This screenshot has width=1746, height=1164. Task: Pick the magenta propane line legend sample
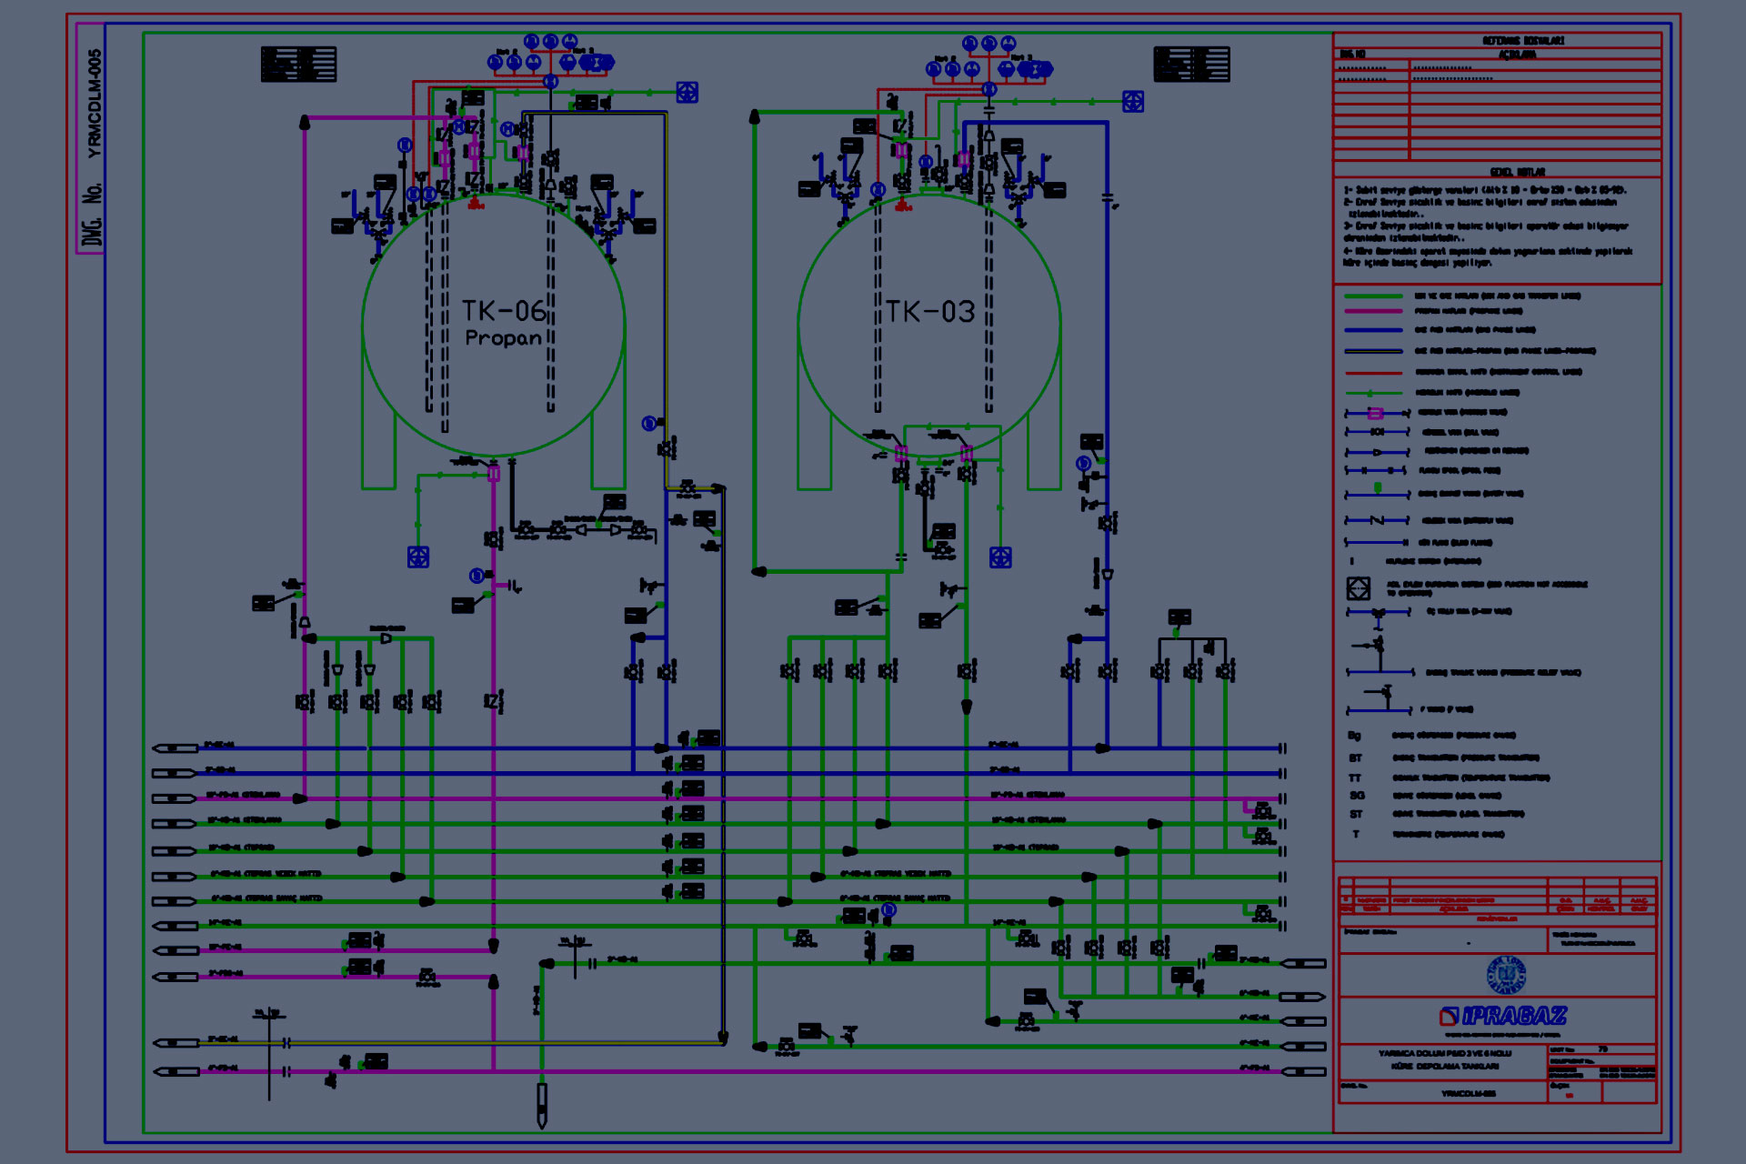pyautogui.click(x=1373, y=312)
